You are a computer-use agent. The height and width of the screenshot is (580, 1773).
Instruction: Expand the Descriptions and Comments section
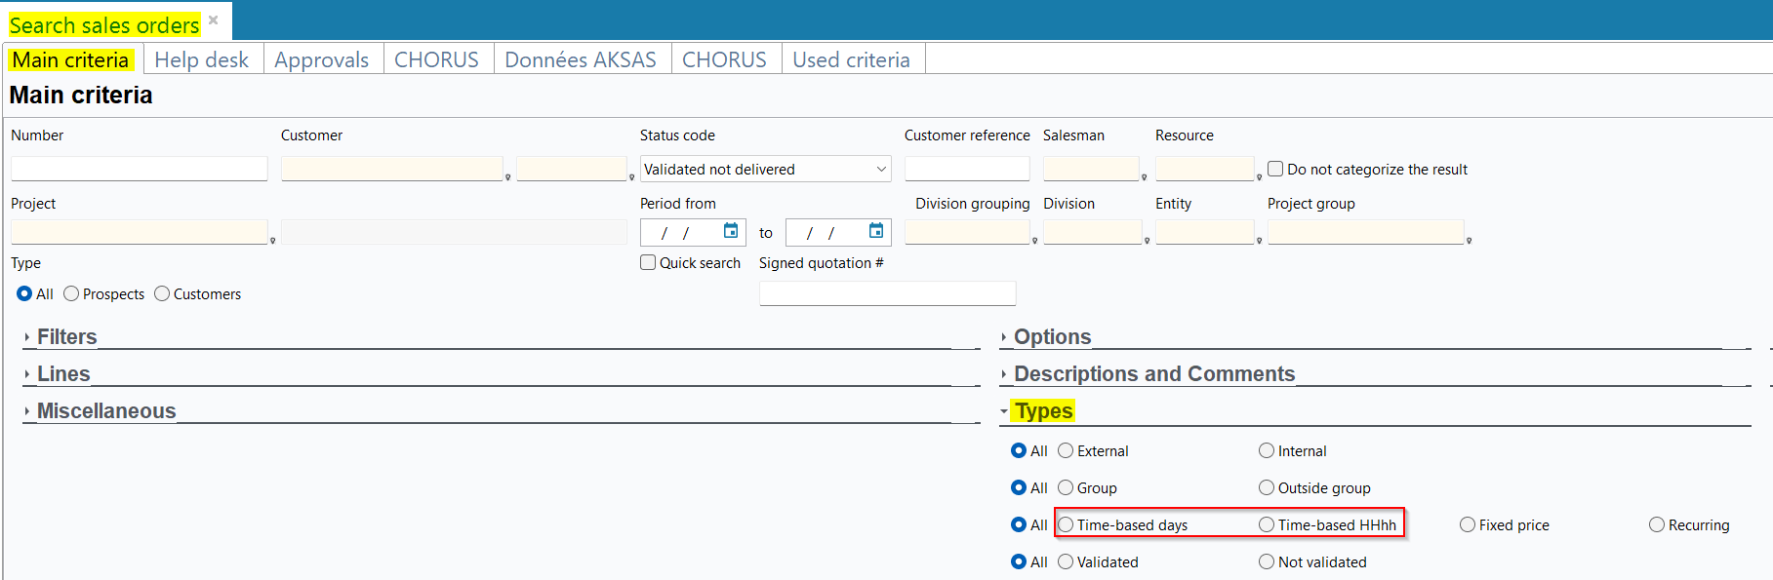pyautogui.click(x=1153, y=374)
